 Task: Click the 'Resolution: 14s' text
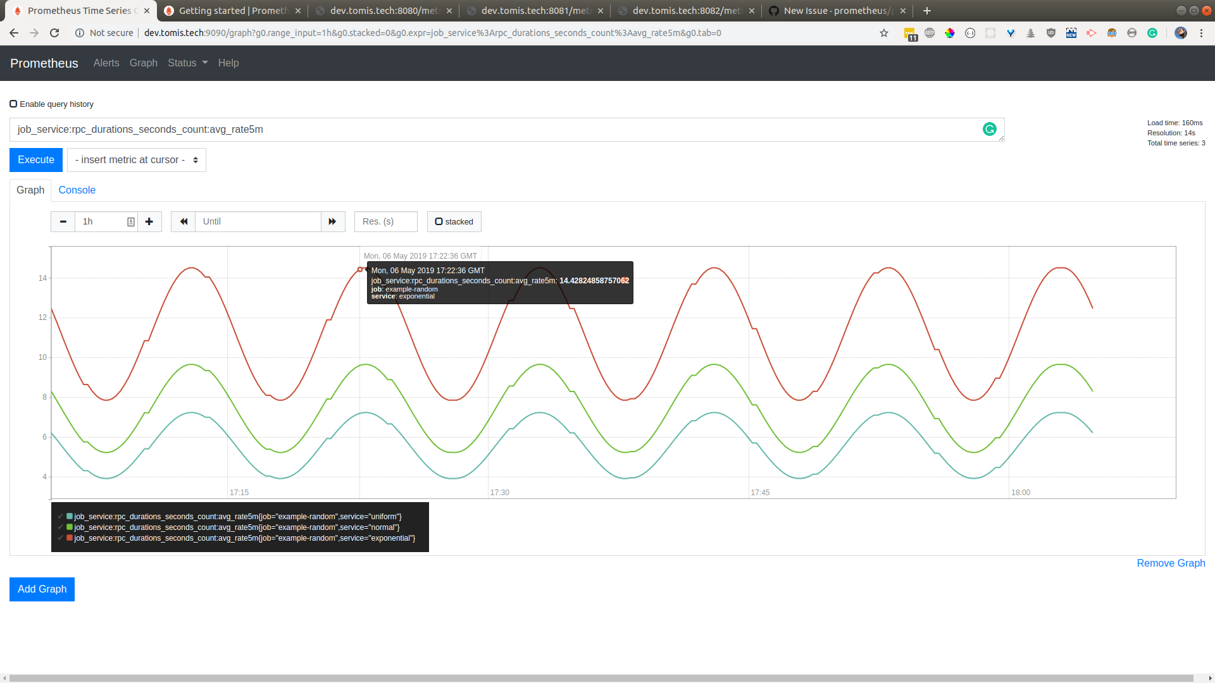(x=1171, y=133)
